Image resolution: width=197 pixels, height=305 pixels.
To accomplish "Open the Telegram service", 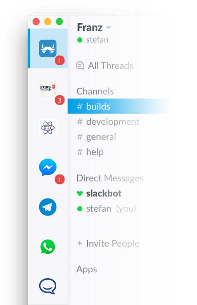I will coord(48,207).
